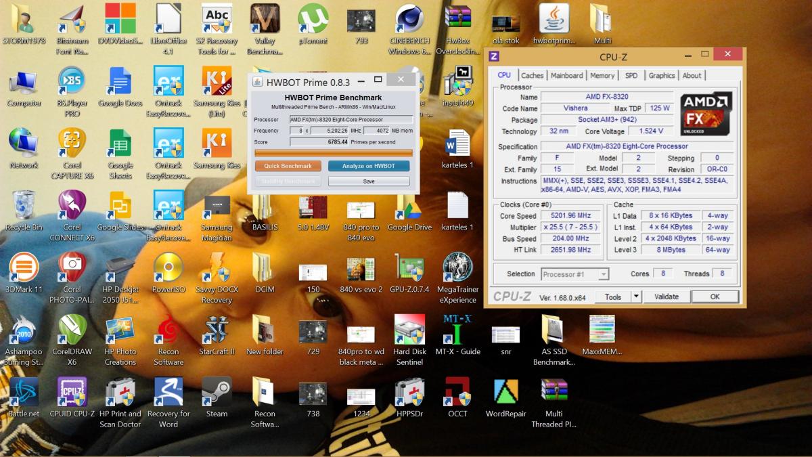
Task: Click the Valley Benchmark desktop shortcut
Action: 265,29
